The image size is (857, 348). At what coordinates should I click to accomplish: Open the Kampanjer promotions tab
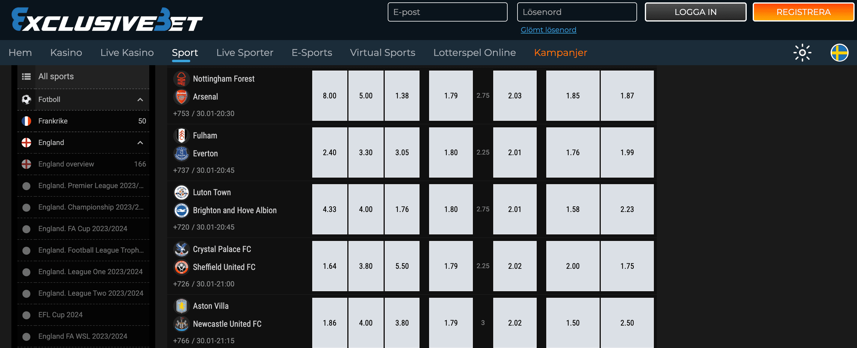tap(561, 52)
